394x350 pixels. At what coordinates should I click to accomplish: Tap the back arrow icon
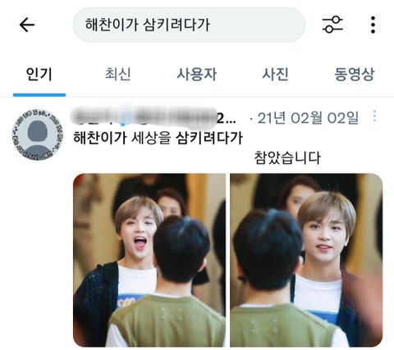tap(27, 25)
